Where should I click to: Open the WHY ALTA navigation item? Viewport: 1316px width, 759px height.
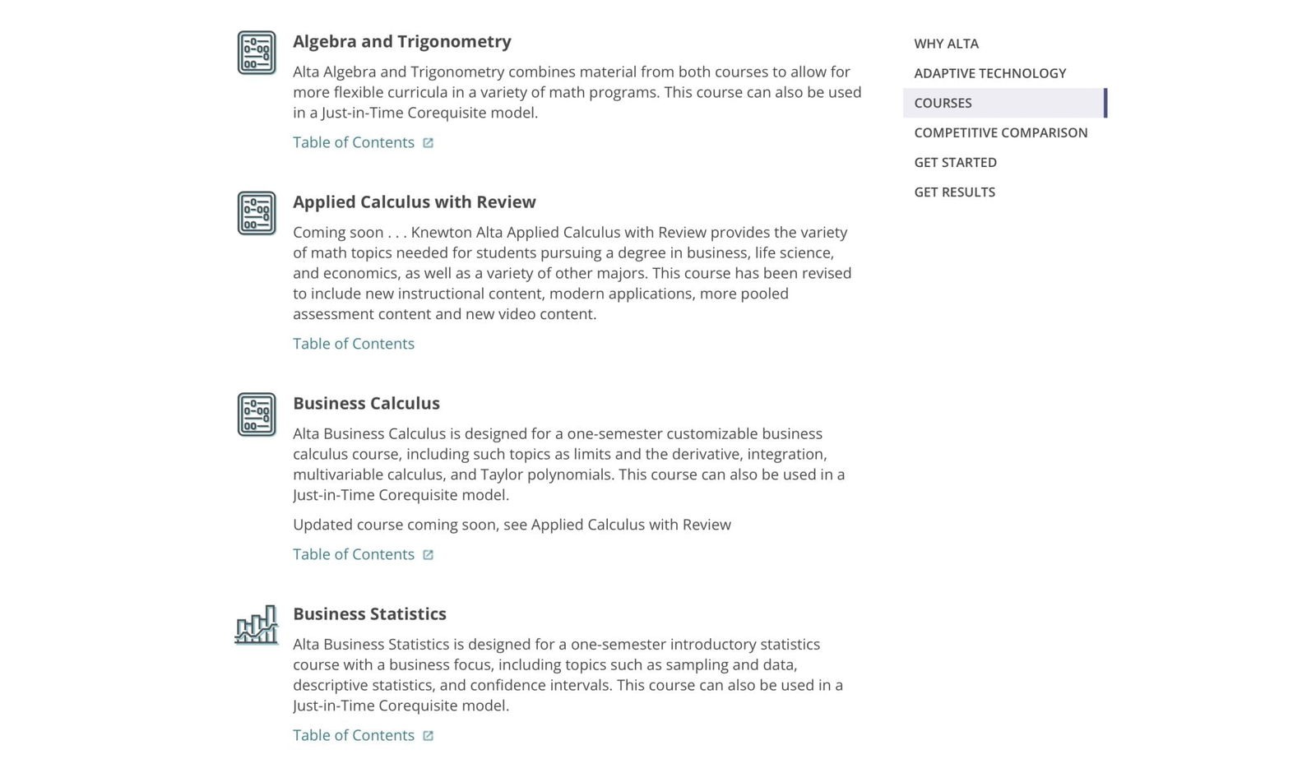[946, 44]
